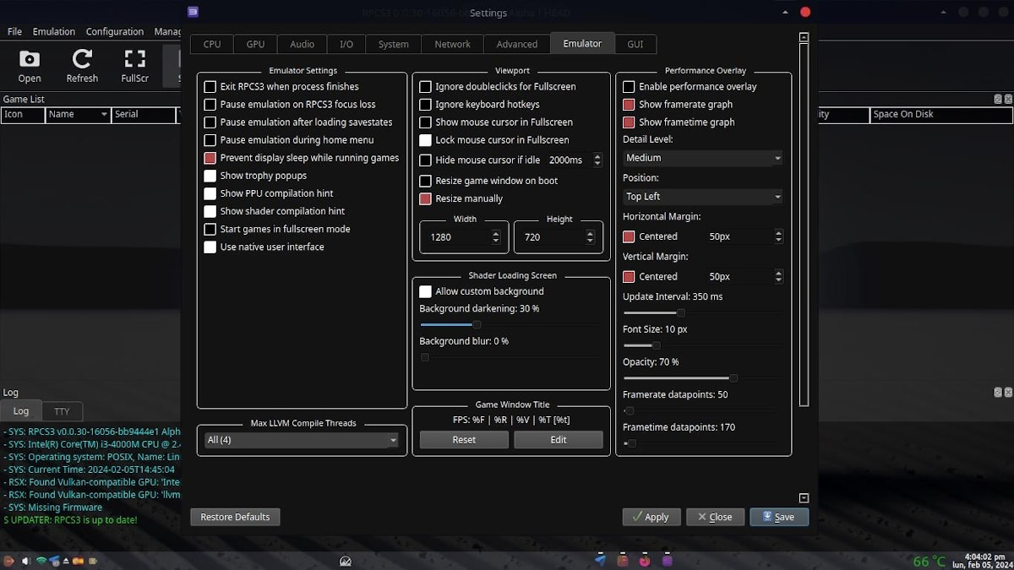1014x570 pixels.
Task: Click the Edit game window title button
Action: coord(559,440)
